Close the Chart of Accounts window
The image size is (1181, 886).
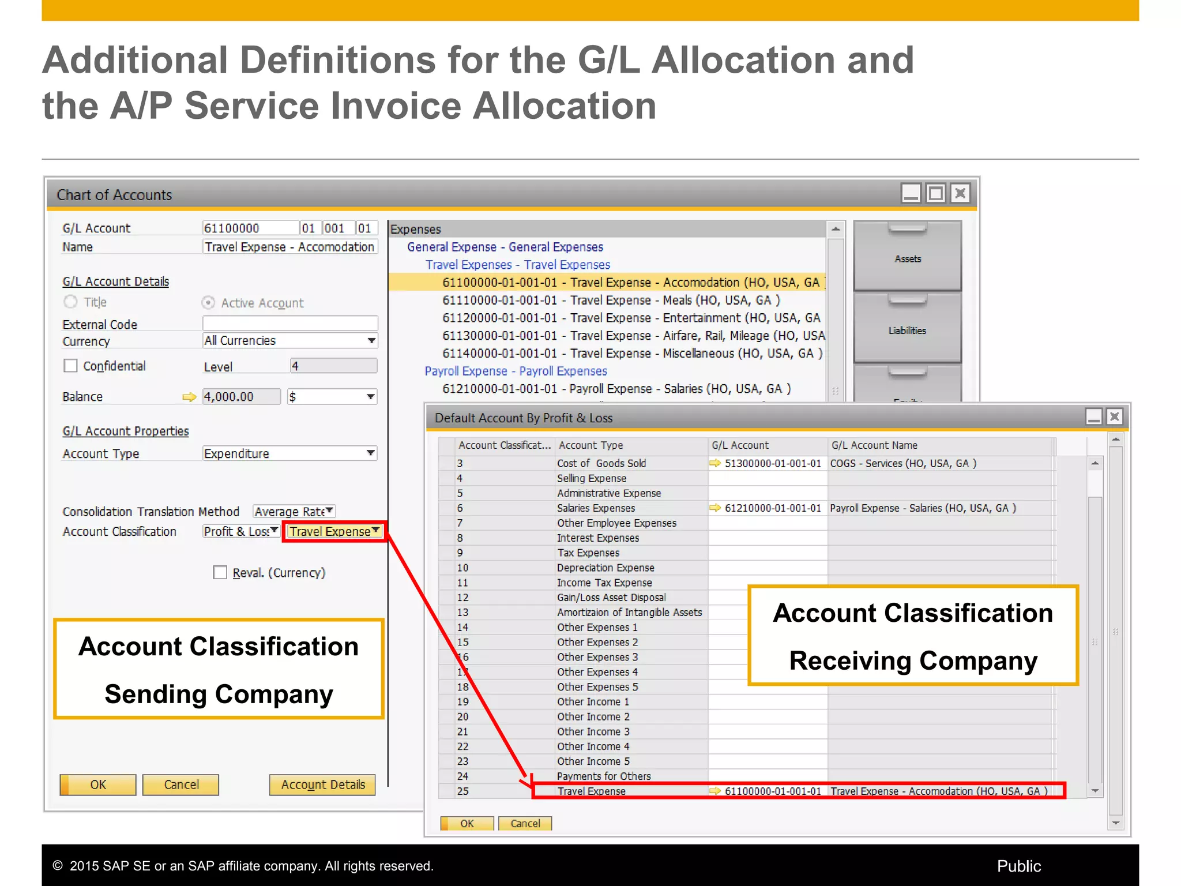pyautogui.click(x=960, y=194)
